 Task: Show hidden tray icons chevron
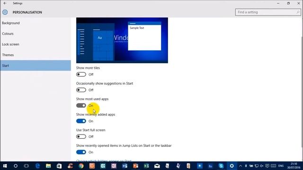[241, 166]
